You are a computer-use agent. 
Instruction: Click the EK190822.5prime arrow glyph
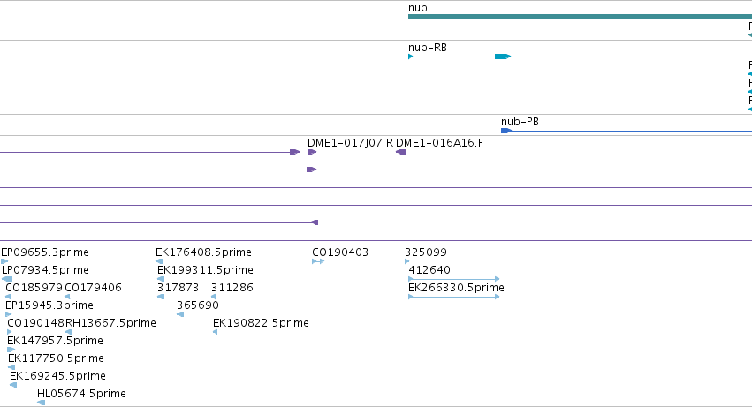pyautogui.click(x=216, y=332)
